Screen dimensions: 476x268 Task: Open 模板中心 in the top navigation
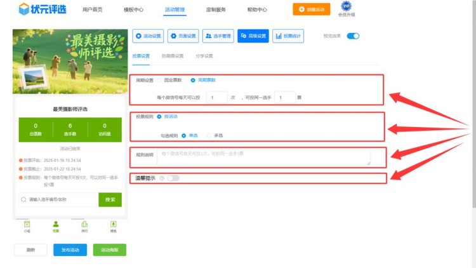point(133,10)
